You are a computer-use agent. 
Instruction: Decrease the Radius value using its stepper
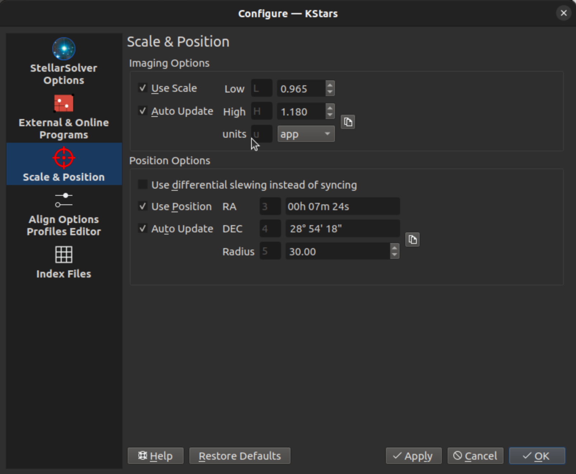pos(395,255)
